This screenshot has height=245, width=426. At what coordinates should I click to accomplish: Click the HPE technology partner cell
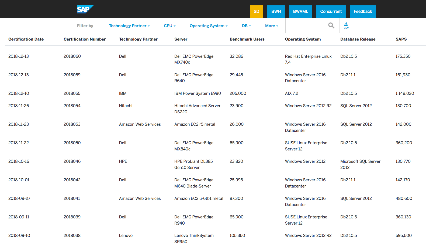pyautogui.click(x=123, y=161)
